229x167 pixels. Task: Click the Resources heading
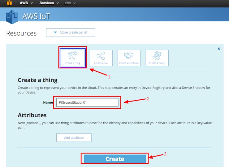tap(21, 34)
